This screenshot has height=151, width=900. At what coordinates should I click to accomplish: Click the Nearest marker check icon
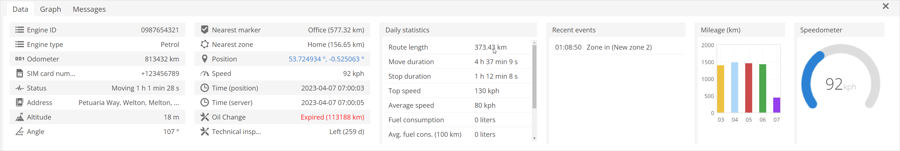(x=205, y=30)
